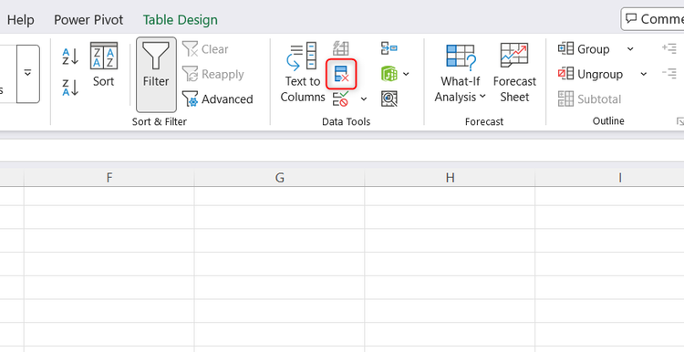684x352 pixels.
Task: Click the Hide Detail icon
Action: coord(669,73)
